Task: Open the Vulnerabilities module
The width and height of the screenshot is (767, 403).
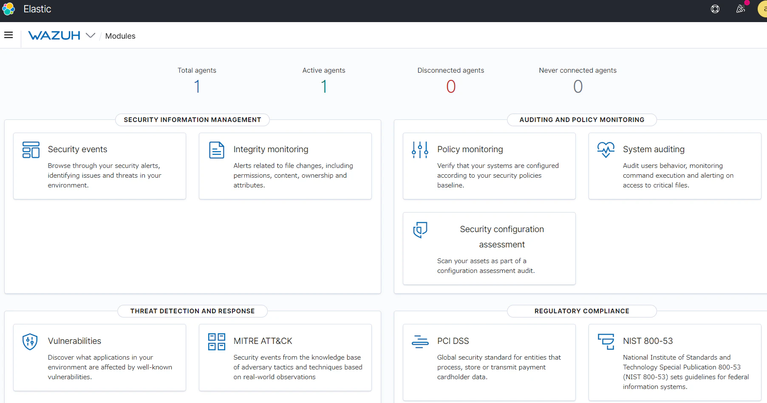Action: tap(99, 358)
